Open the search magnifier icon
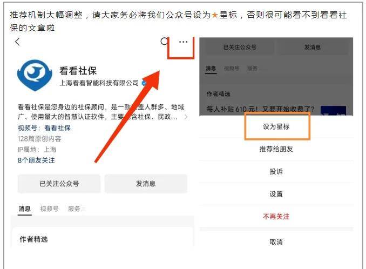 [164, 42]
